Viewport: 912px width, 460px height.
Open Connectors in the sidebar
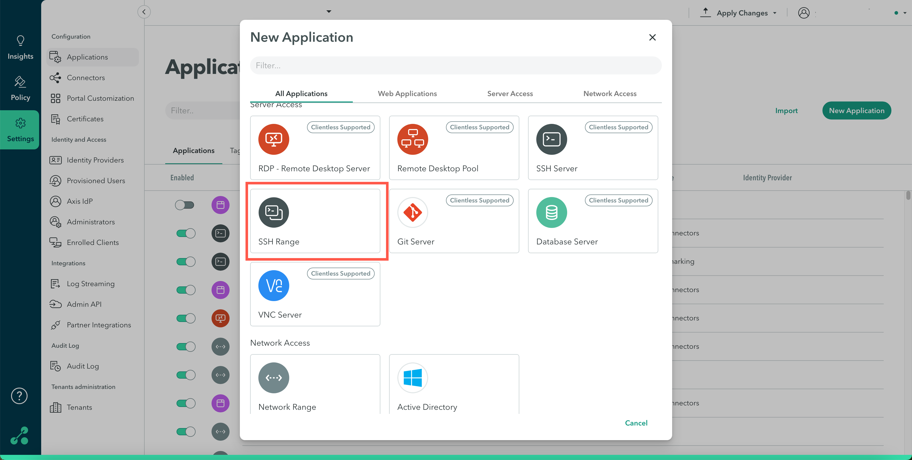tap(86, 78)
